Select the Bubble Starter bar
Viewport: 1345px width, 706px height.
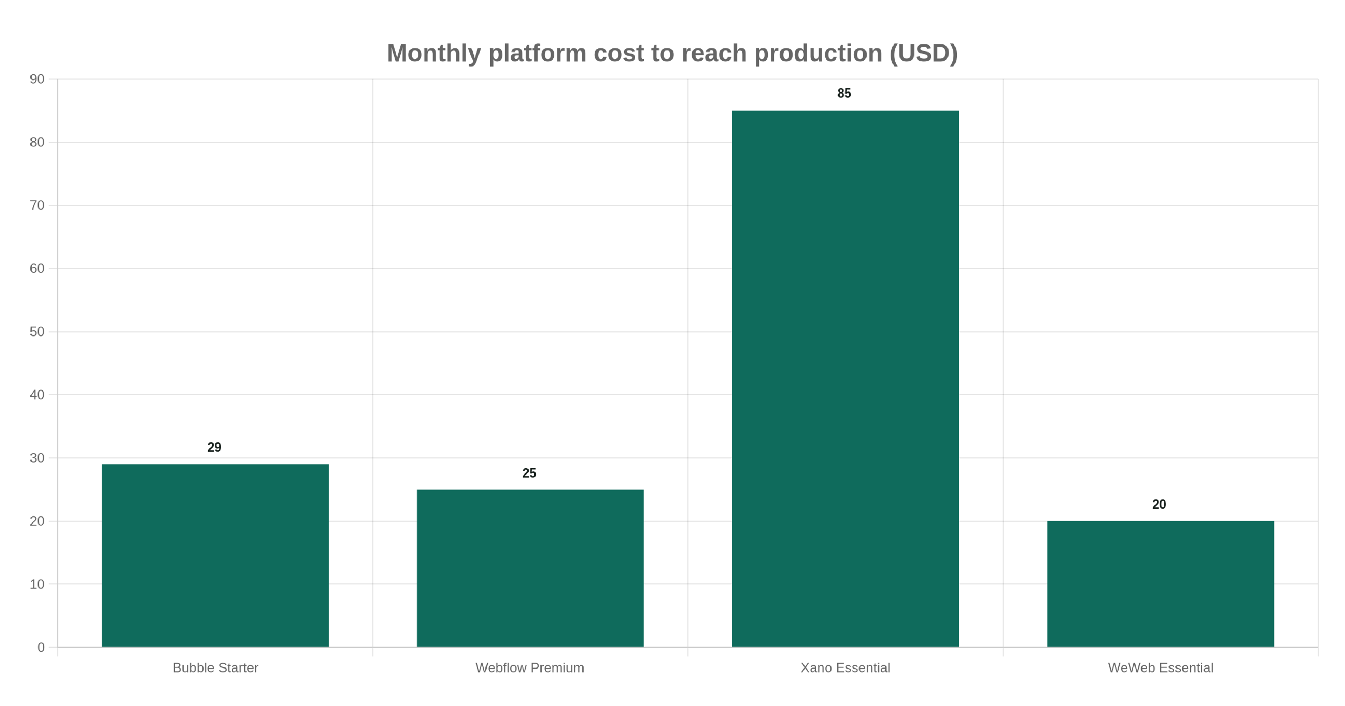click(215, 556)
